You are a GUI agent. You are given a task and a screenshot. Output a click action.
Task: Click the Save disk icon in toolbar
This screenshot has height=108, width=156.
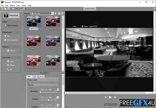click(8, 9)
